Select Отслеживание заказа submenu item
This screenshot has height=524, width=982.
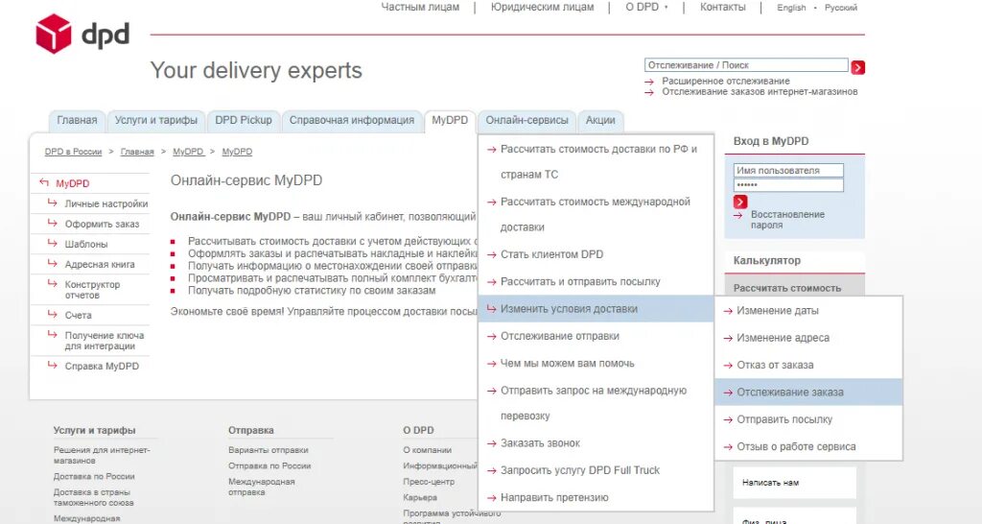pyautogui.click(x=808, y=393)
